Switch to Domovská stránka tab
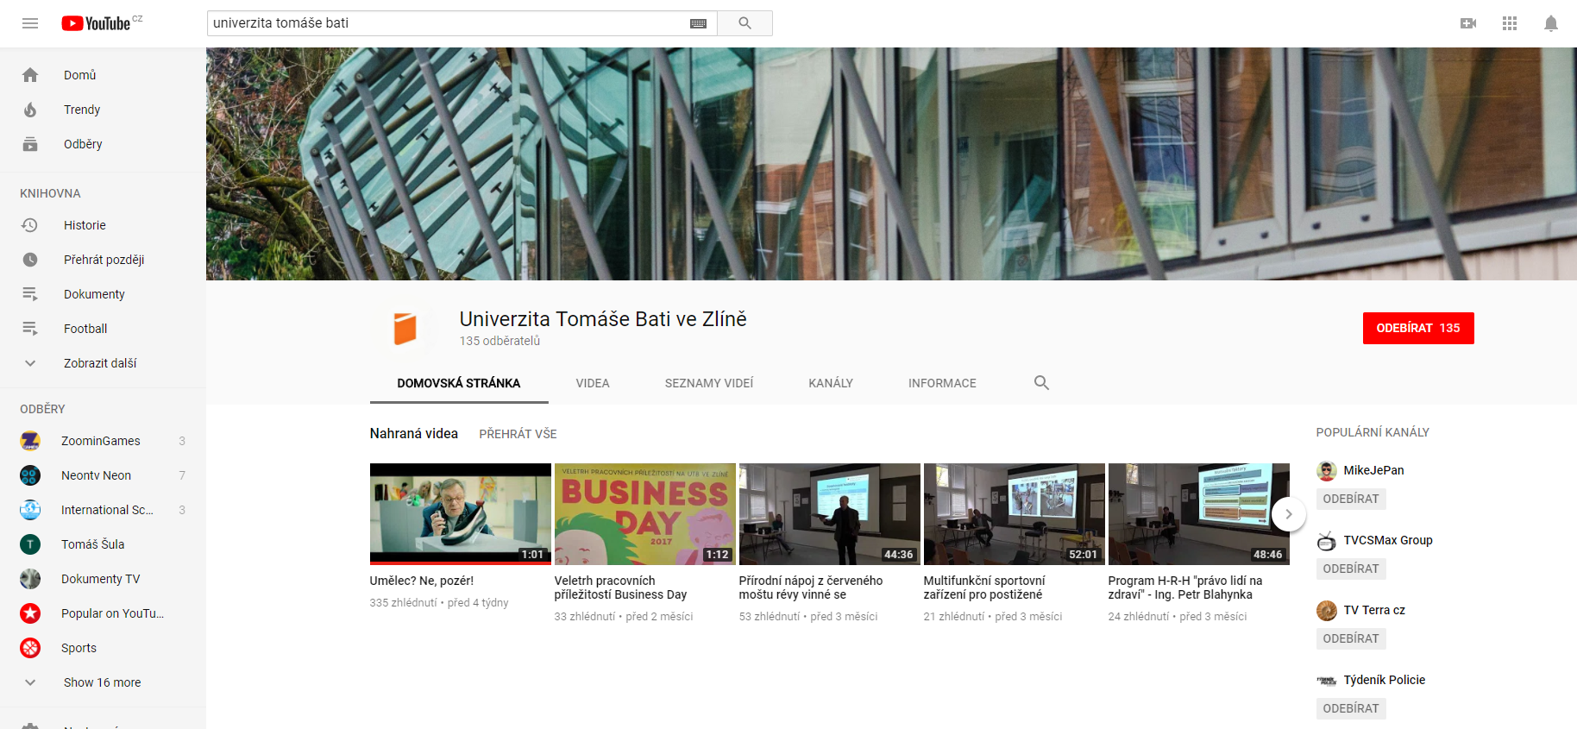This screenshot has height=729, width=1577. 459,383
